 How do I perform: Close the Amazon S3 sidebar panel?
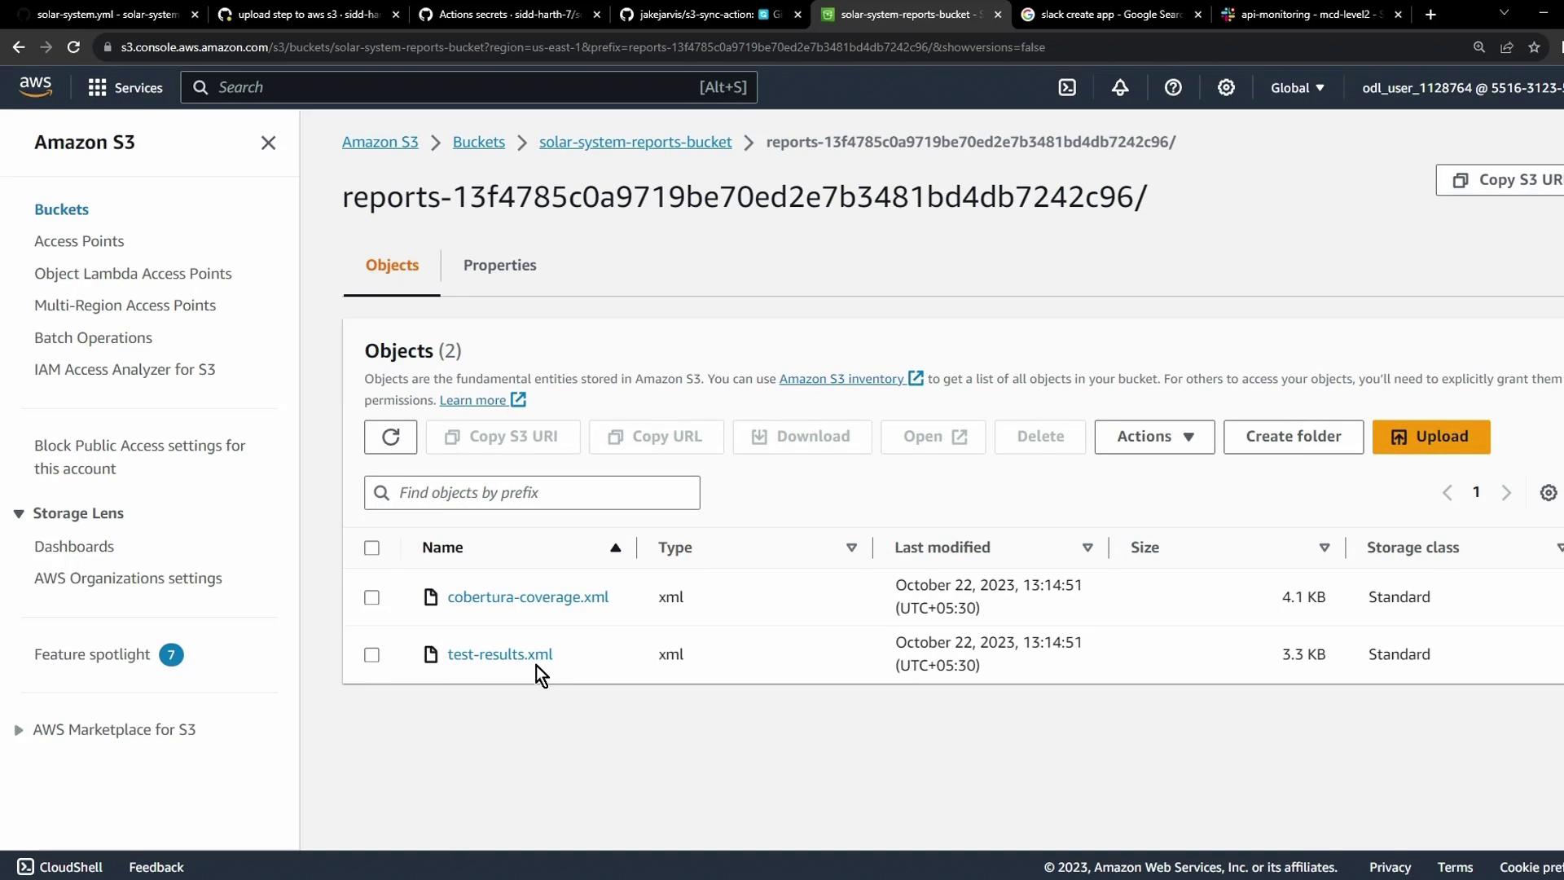268,143
